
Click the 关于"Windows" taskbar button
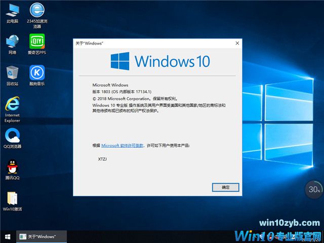42,236
